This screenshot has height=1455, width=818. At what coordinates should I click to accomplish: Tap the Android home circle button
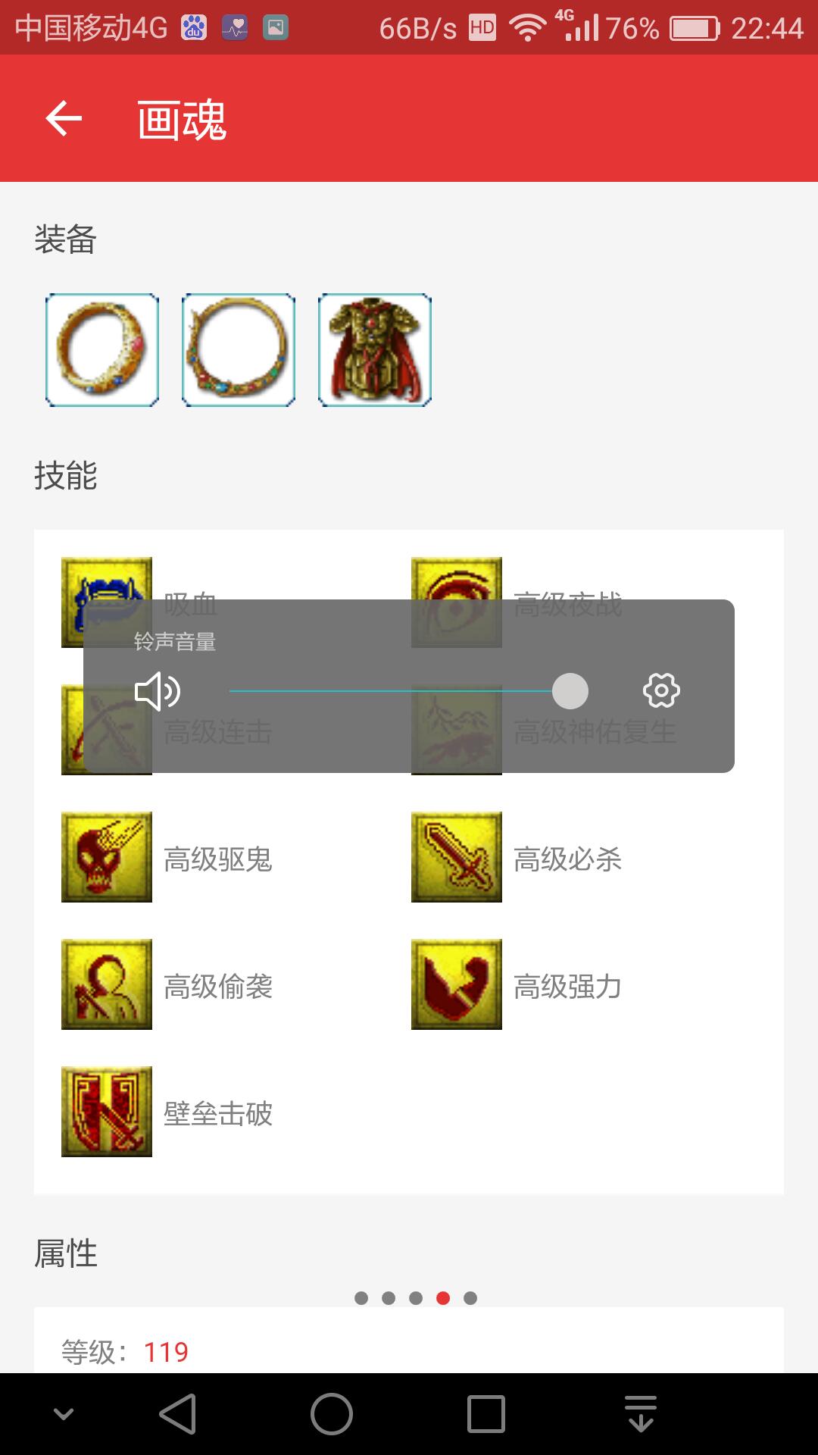click(x=332, y=1414)
